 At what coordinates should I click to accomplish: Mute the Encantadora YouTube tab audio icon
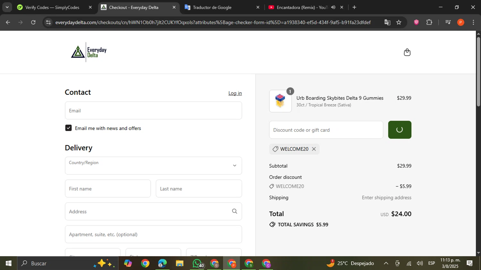click(333, 7)
